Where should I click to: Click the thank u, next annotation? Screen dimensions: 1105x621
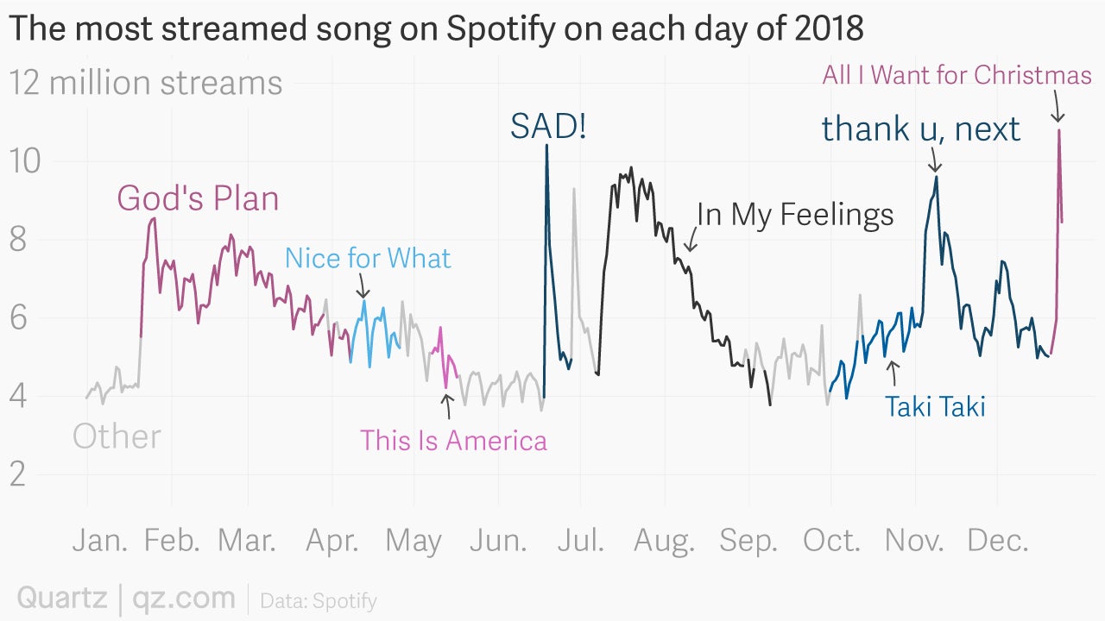coord(921,129)
